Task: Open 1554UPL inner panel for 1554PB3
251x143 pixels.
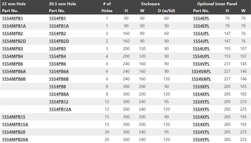Action: [201, 49]
